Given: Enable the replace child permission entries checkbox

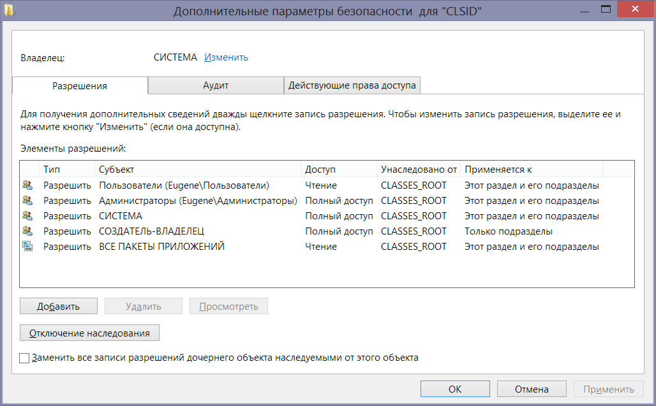Looking at the screenshot, I should [24, 358].
